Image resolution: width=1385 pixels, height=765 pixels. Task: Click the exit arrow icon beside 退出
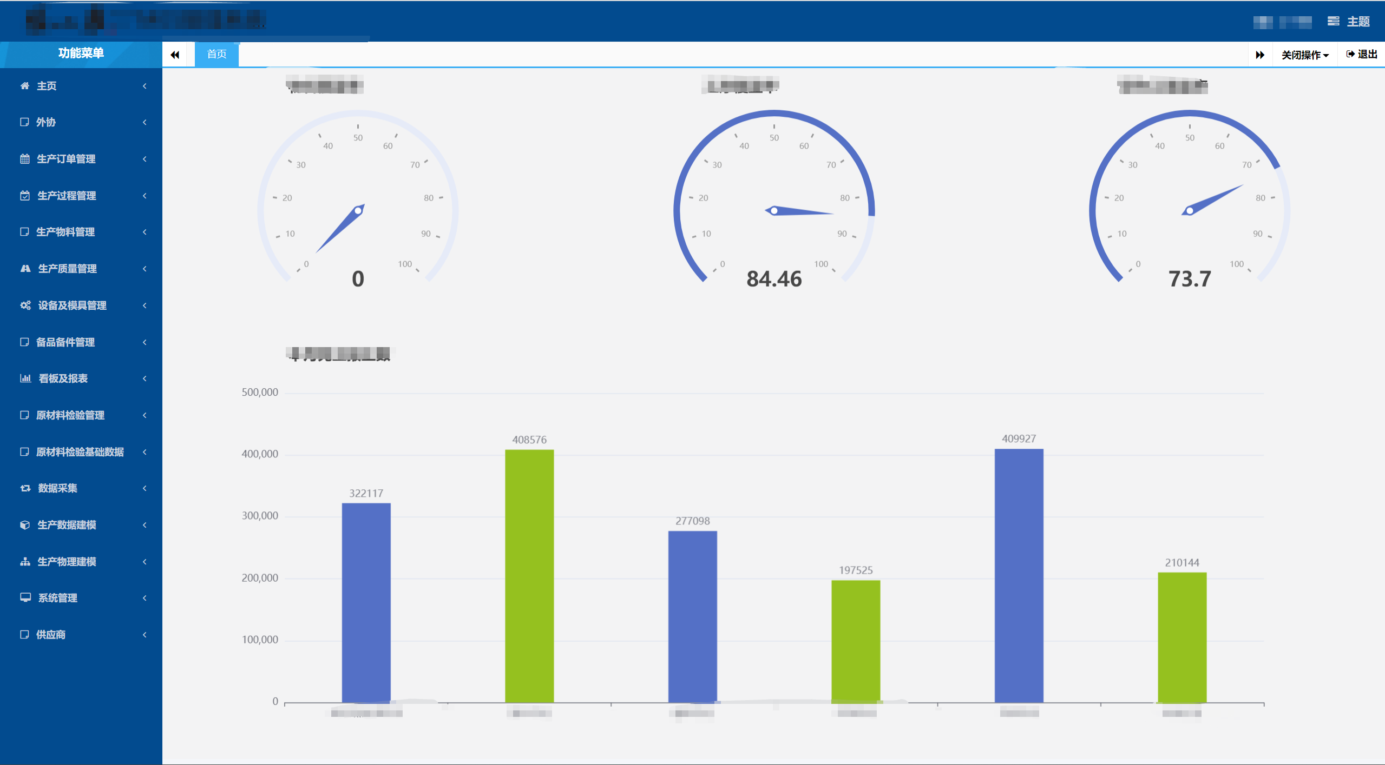click(x=1350, y=54)
